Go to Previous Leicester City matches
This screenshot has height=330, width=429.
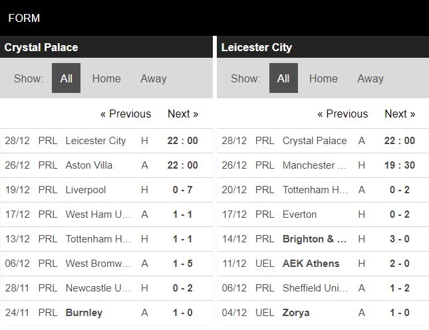click(x=343, y=114)
